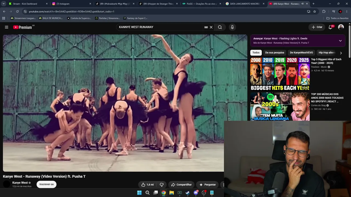Image resolution: width=351 pixels, height=197 pixels.
Task: Open the YouTube account avatar menu
Action: (341, 27)
